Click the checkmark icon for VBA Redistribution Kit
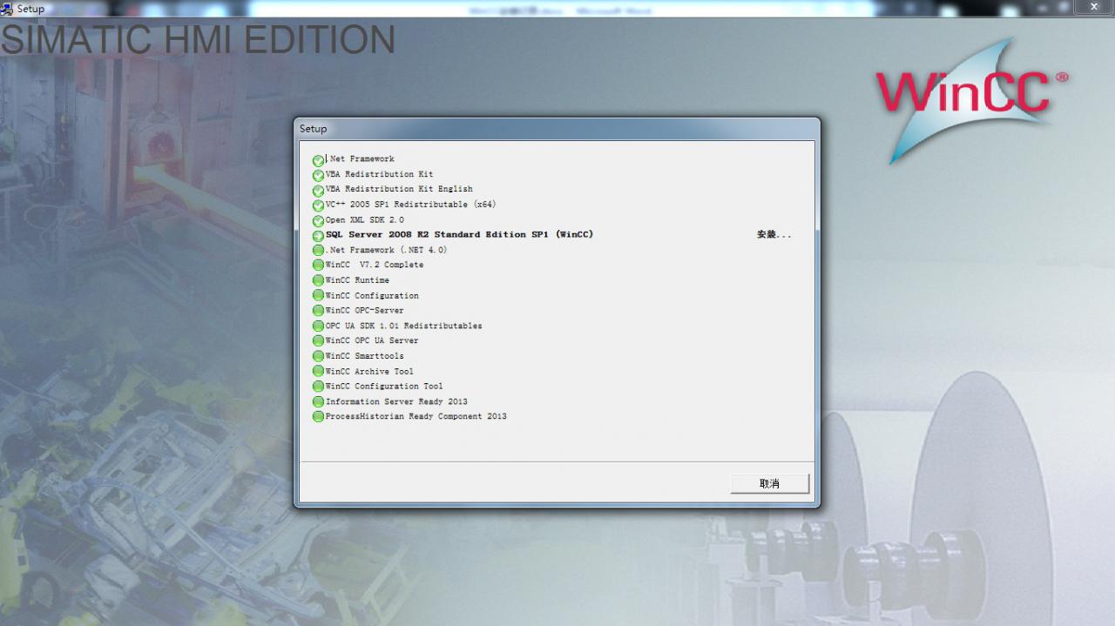This screenshot has height=626, width=1115. [x=318, y=176]
